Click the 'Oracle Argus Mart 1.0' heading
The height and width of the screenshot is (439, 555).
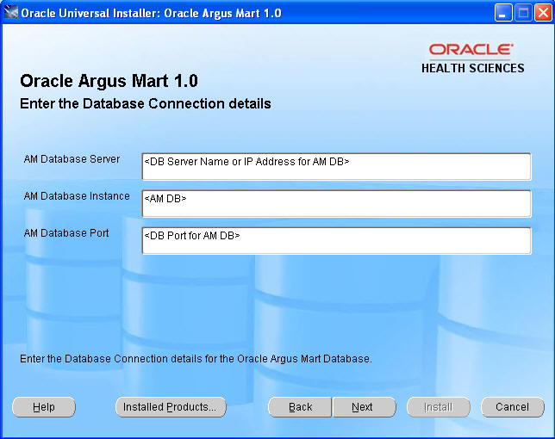109,81
